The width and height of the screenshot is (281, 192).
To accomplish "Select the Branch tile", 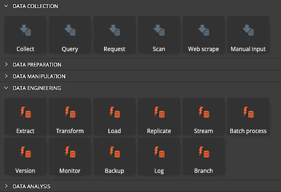I will pos(204,156).
